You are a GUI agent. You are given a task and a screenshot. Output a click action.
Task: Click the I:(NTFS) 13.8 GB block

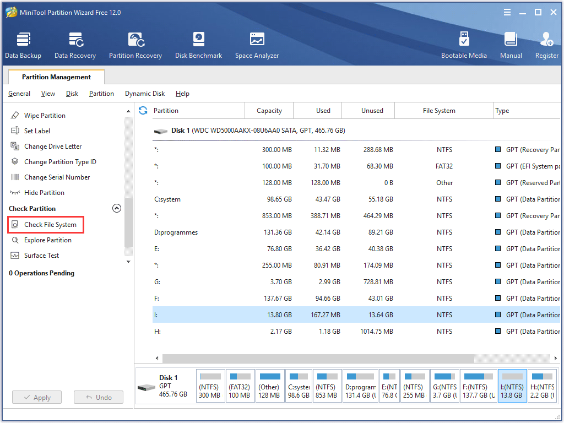pos(512,386)
